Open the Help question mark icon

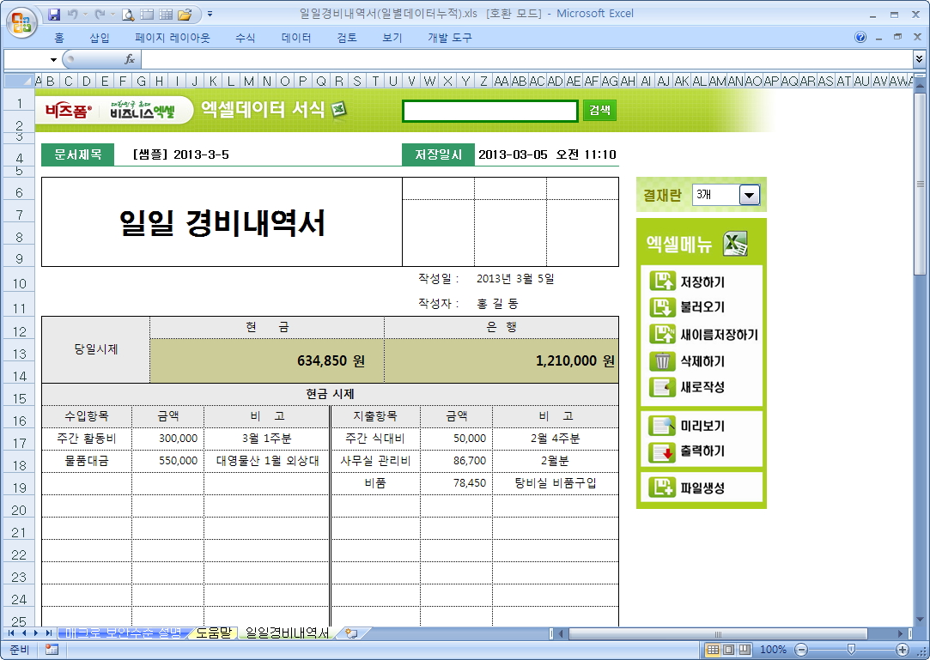pos(860,37)
